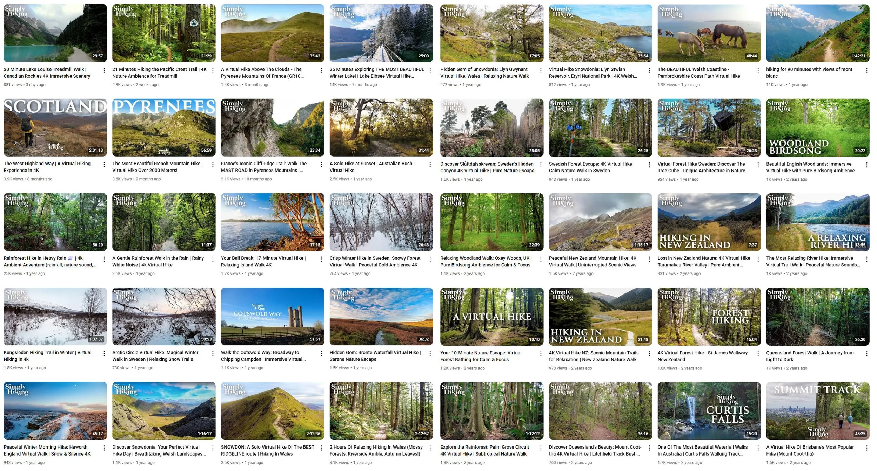Open Discover Slåttdalsskrevan Sweden video title
Viewport: 877px width, 471px height.
click(x=487, y=167)
